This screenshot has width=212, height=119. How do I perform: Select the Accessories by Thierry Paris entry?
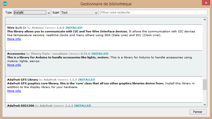click(104, 63)
